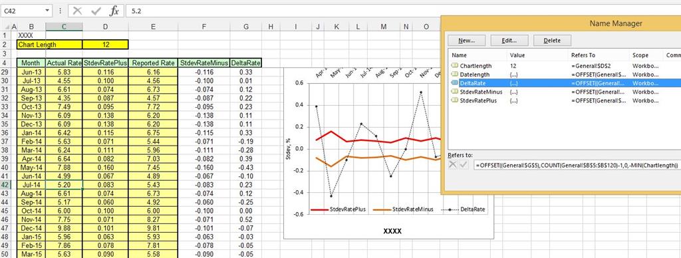
Task: Select column header D
Action: tap(106, 27)
